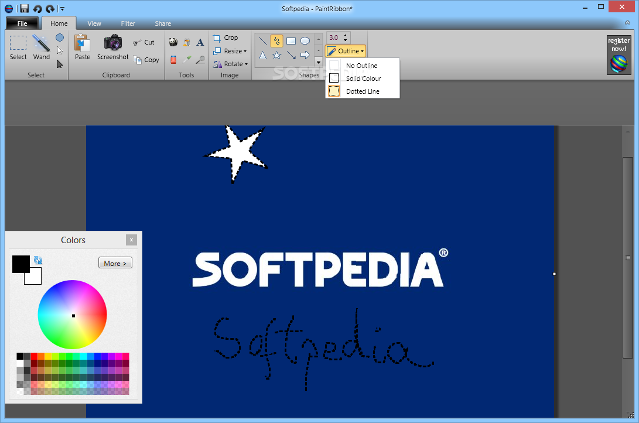Paste from the clipboard
Viewport: 639px width, 423px height.
(x=83, y=47)
